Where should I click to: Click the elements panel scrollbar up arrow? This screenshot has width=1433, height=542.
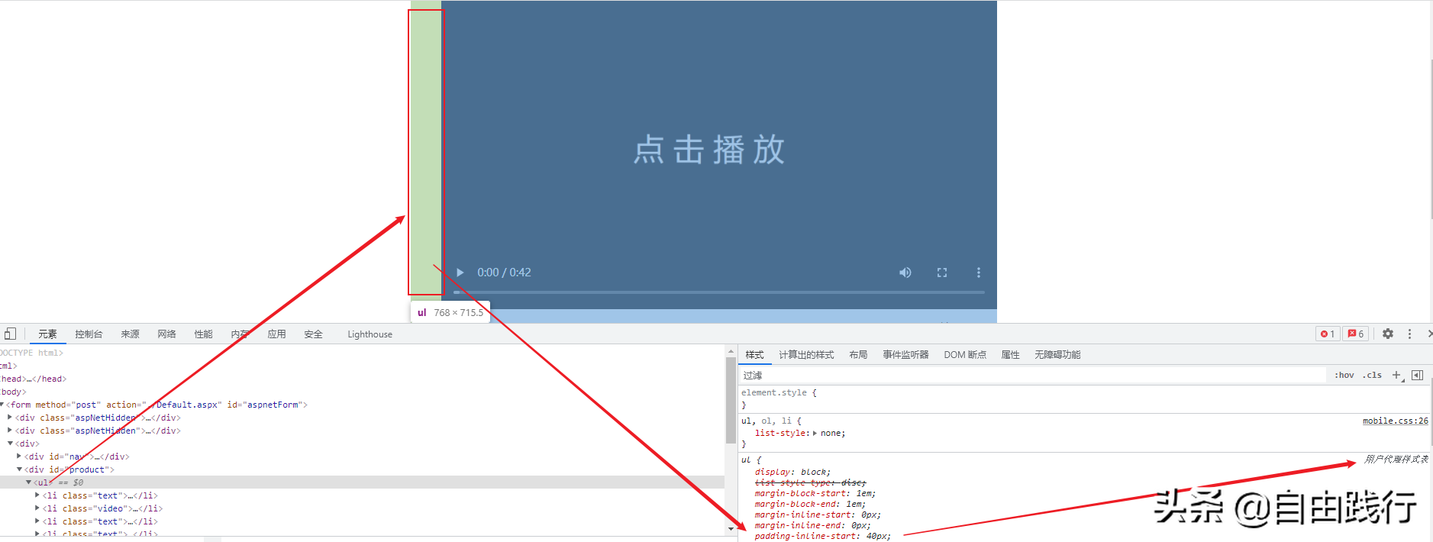(x=731, y=352)
